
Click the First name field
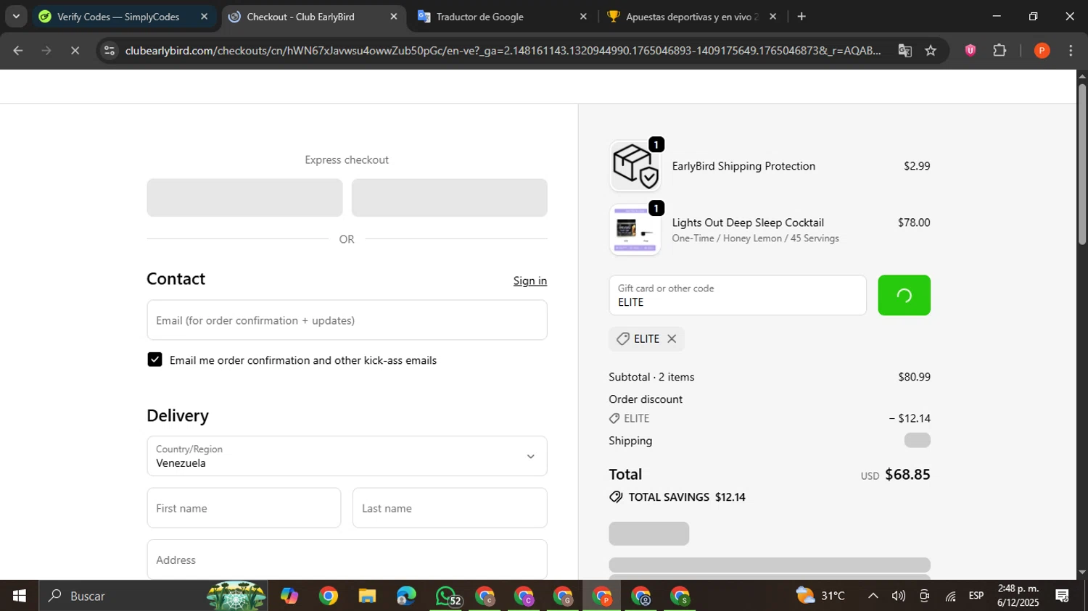pyautogui.click(x=244, y=508)
